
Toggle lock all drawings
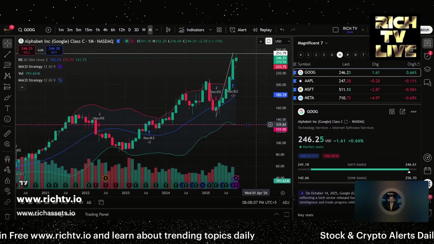coord(7,181)
